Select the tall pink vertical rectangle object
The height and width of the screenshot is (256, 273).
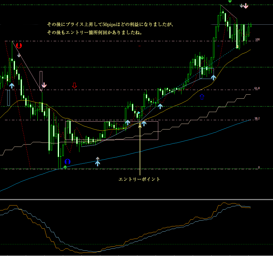click(x=41, y=81)
